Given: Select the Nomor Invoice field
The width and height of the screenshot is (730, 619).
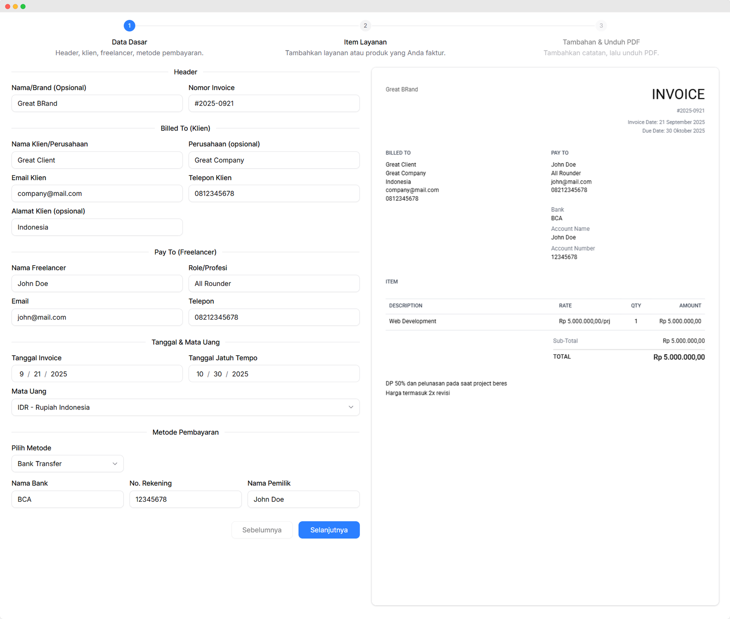Looking at the screenshot, I should pyautogui.click(x=274, y=103).
